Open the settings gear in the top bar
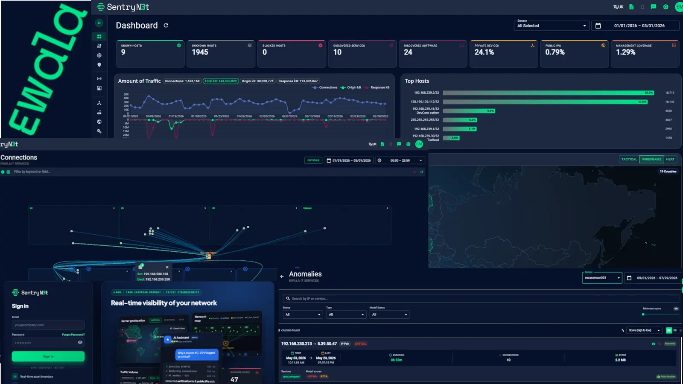The height and width of the screenshot is (384, 683). tap(665, 7)
